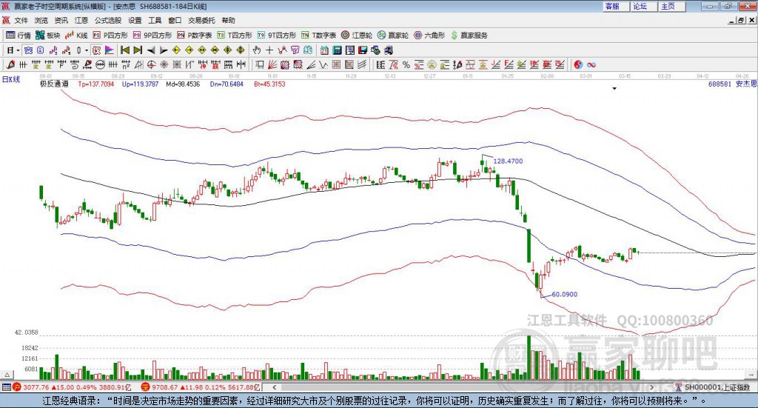The width and height of the screenshot is (758, 408).
Task: Open the P数字表 tool
Action: click(195, 36)
